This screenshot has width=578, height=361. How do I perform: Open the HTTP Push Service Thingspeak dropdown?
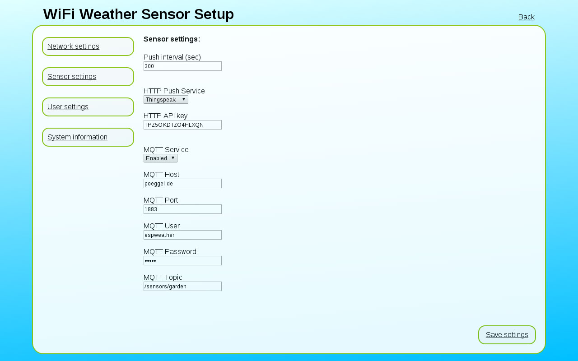(x=166, y=100)
